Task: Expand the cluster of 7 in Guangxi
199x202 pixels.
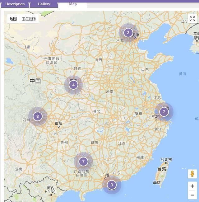Action: click(83, 162)
